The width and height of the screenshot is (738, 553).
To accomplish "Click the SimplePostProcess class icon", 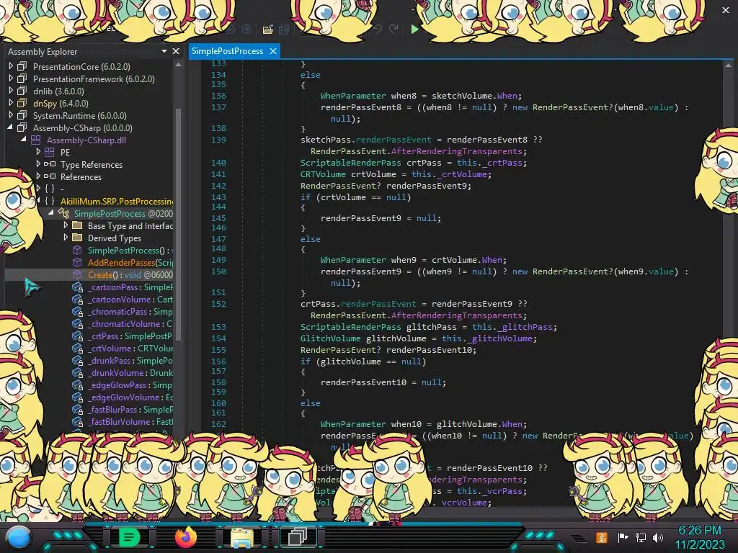I will point(63,213).
